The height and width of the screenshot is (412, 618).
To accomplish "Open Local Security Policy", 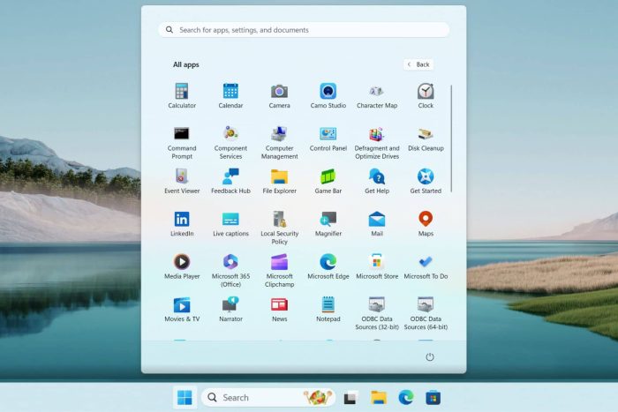I will pyautogui.click(x=279, y=228).
